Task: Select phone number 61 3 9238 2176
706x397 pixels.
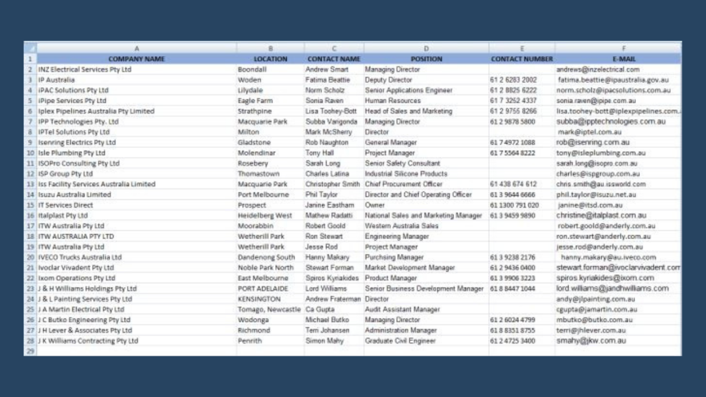Action: (x=522, y=257)
